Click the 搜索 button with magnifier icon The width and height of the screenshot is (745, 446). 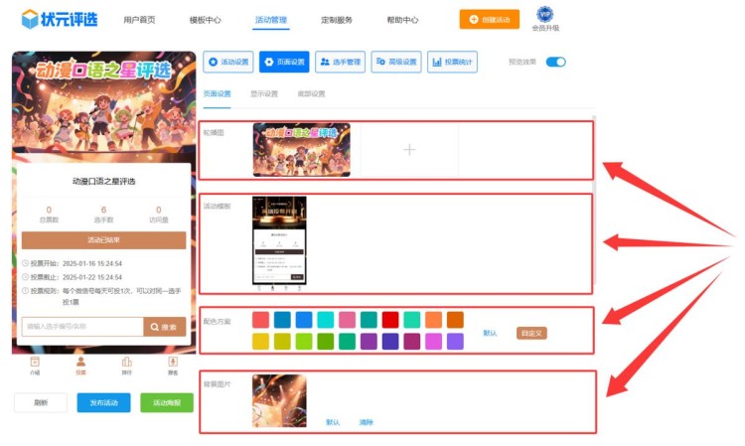(x=164, y=327)
